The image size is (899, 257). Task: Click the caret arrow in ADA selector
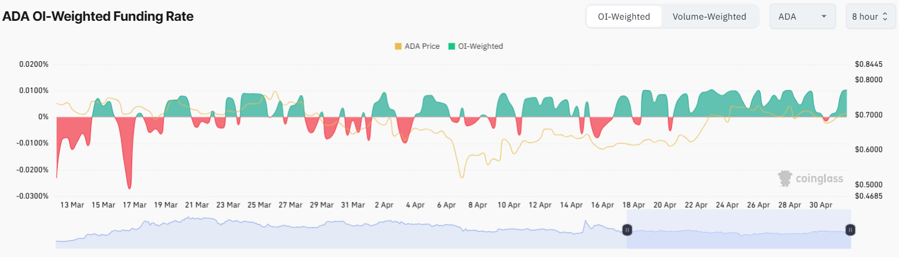tap(824, 17)
